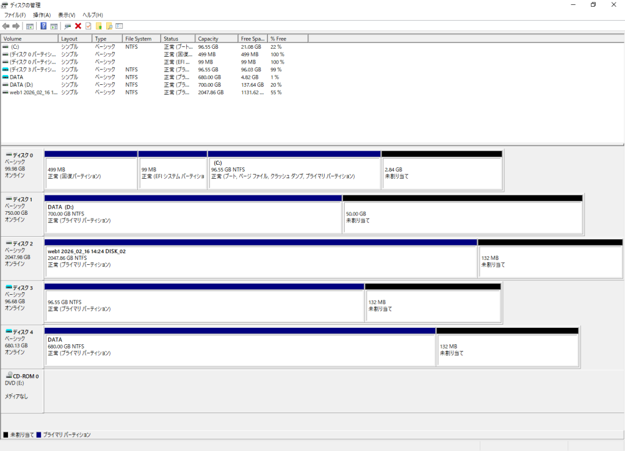This screenshot has width=625, height=451.
Task: Click the folder with green arrow icon
Action: 99,26
